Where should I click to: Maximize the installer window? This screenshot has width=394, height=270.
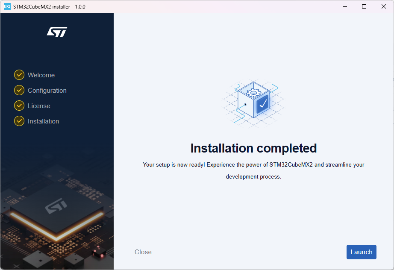point(364,6)
